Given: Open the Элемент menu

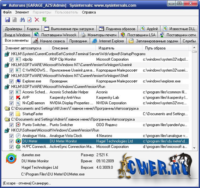Looking at the screenshot, I should tap(22, 12).
